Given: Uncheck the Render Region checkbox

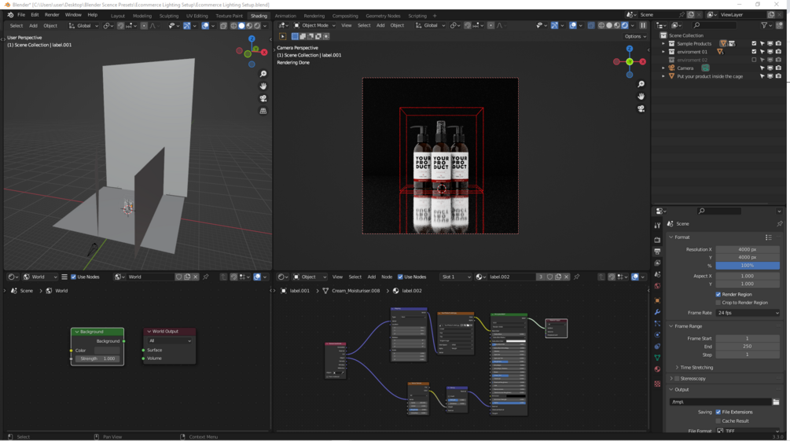Looking at the screenshot, I should [718, 295].
